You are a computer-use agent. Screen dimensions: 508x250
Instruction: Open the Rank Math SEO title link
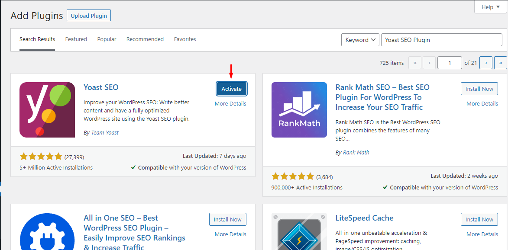[x=382, y=97]
